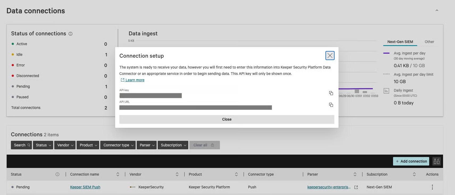Image resolution: width=455 pixels, height=195 pixels.
Task: Switch to the Other tab
Action: (429, 42)
